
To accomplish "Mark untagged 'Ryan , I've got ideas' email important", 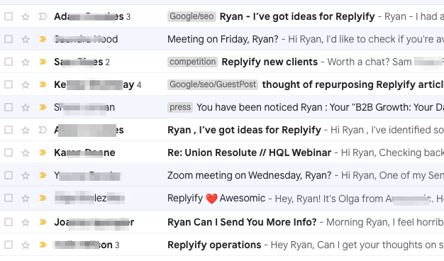I will coord(43,130).
